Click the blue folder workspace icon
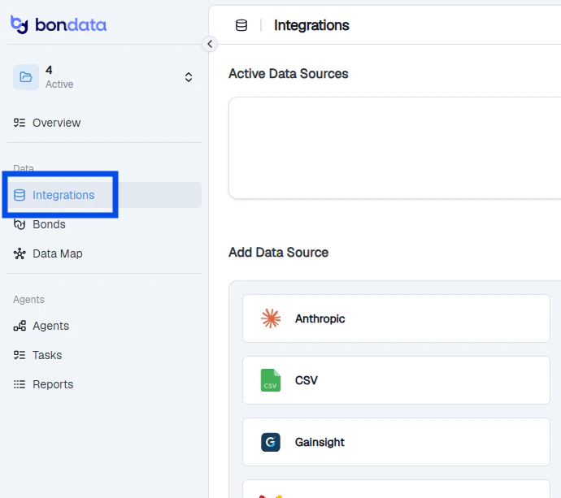The image size is (561, 498). 26,77
